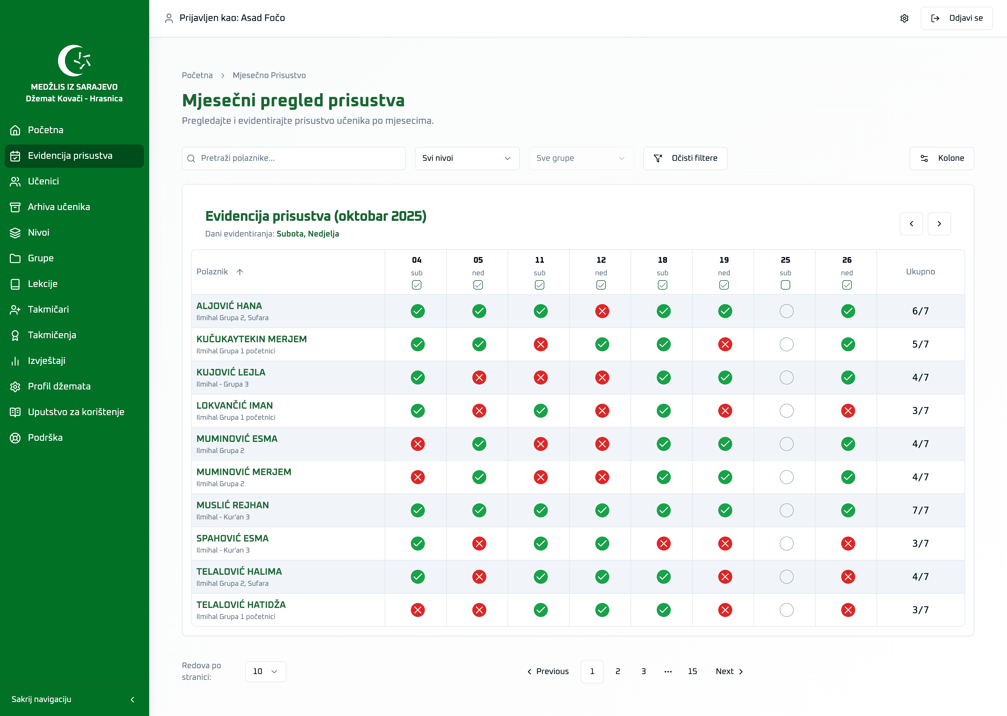
Task: Open the rows per page dropdown
Action: [265, 671]
